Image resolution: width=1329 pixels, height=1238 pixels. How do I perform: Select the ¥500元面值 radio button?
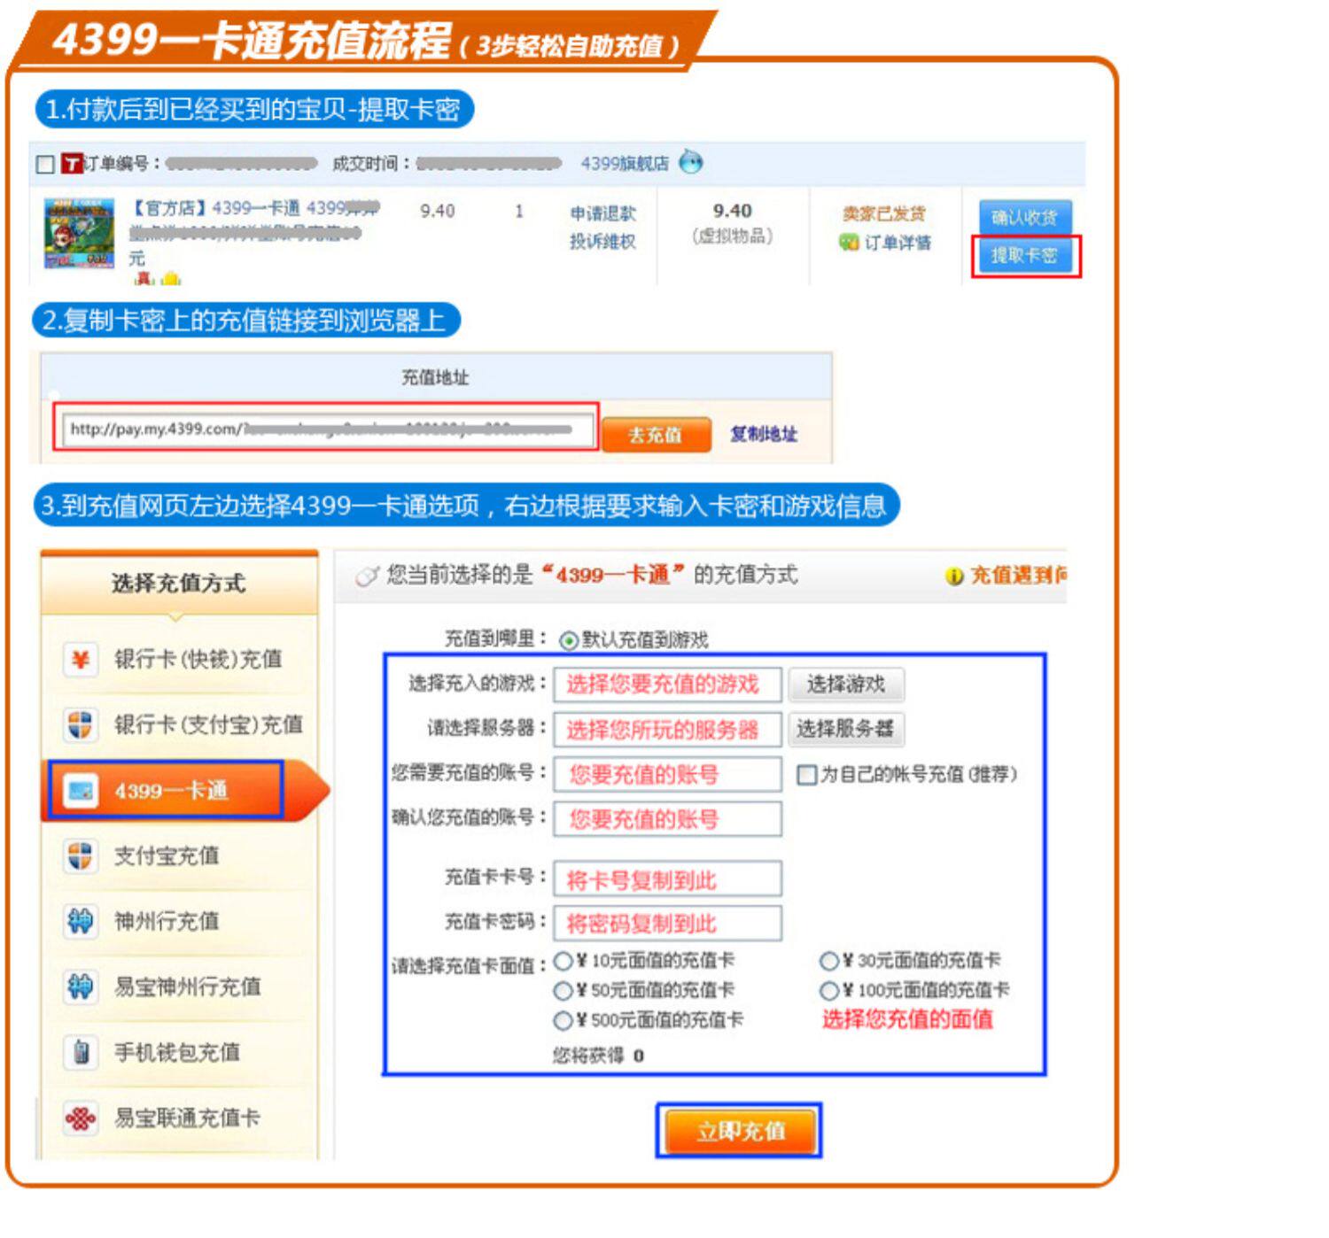563,1021
